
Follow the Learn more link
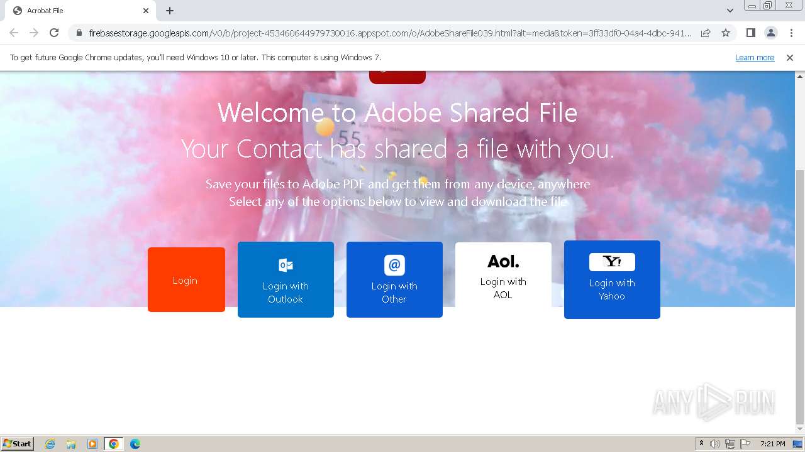pos(755,58)
